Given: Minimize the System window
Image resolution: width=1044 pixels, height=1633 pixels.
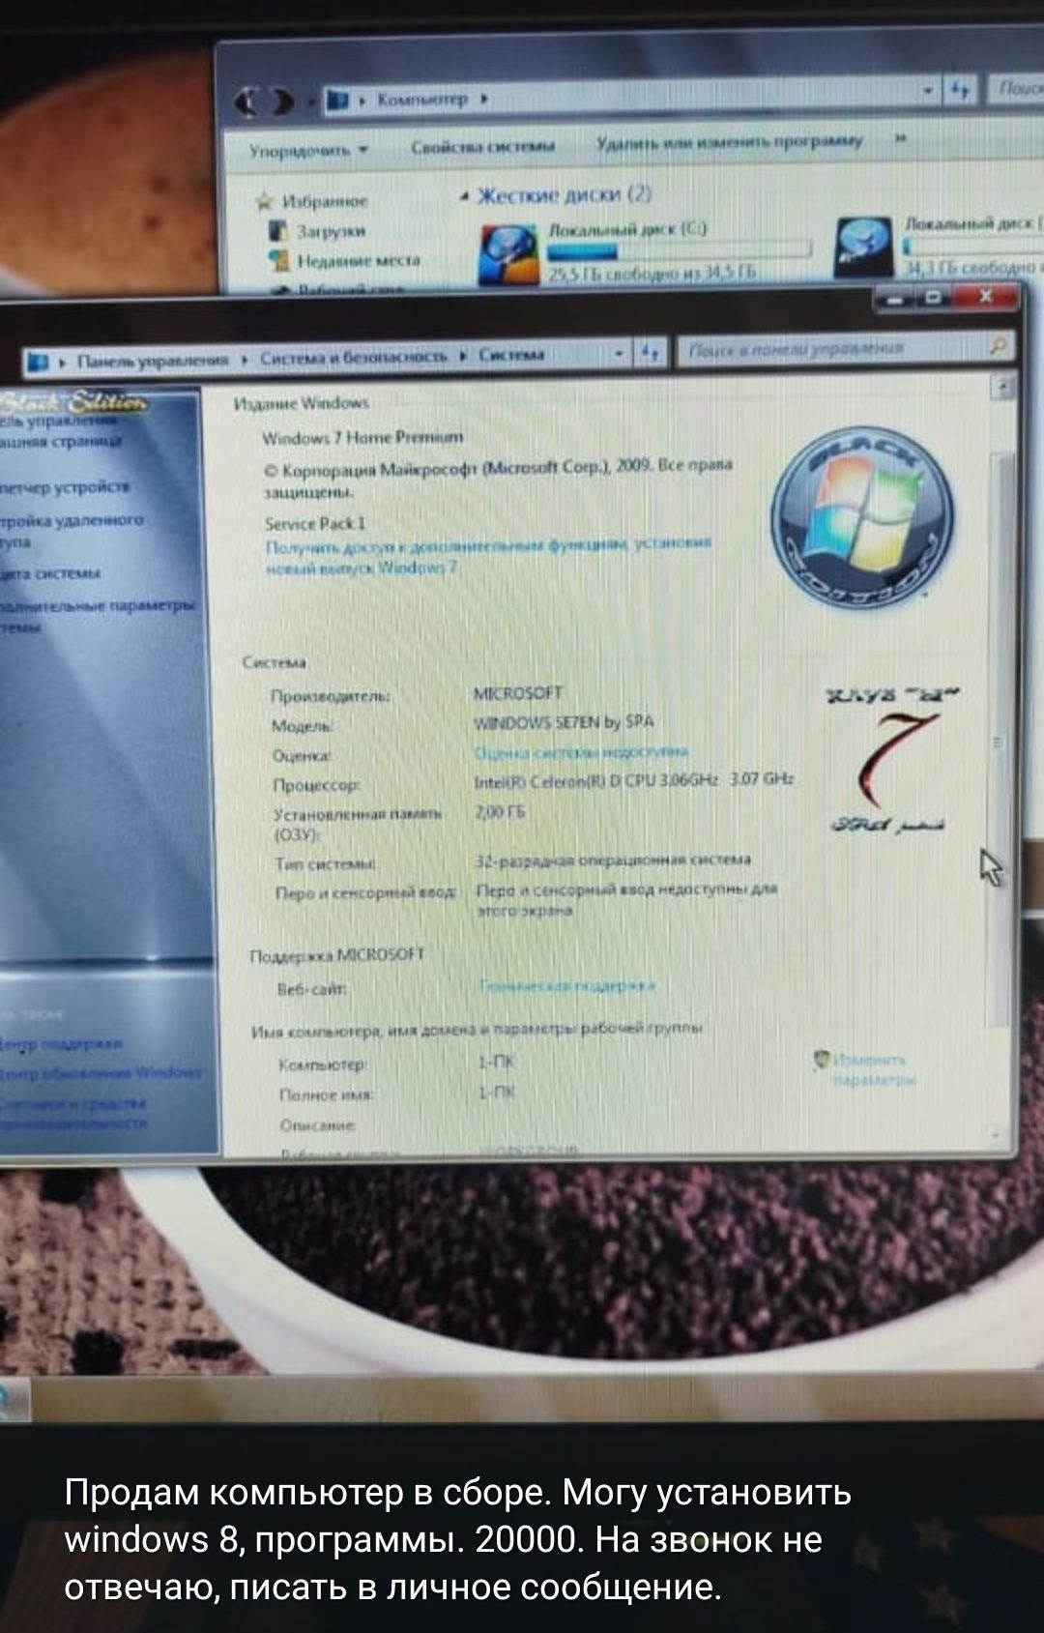Looking at the screenshot, I should (x=895, y=298).
